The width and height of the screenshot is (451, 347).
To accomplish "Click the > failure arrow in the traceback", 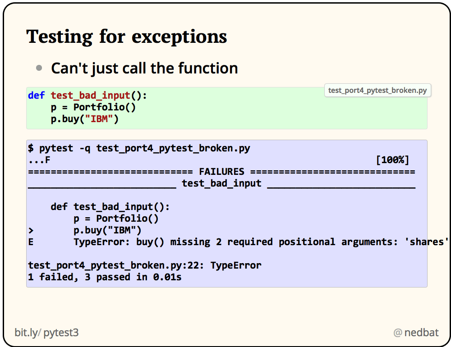I will pyautogui.click(x=30, y=230).
